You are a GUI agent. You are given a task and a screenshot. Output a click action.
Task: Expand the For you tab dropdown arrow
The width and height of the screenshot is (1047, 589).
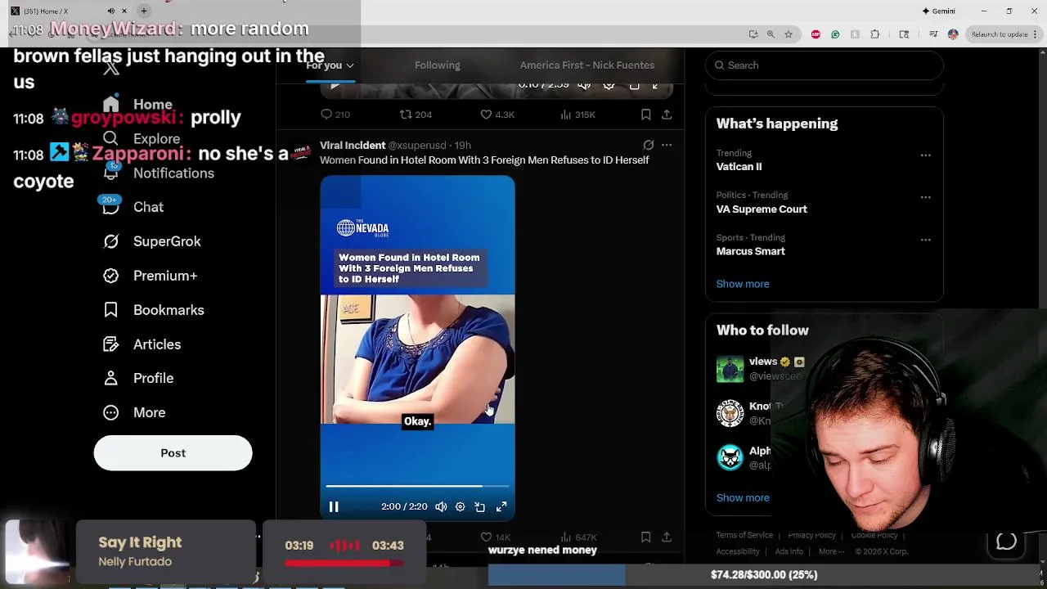tap(350, 65)
